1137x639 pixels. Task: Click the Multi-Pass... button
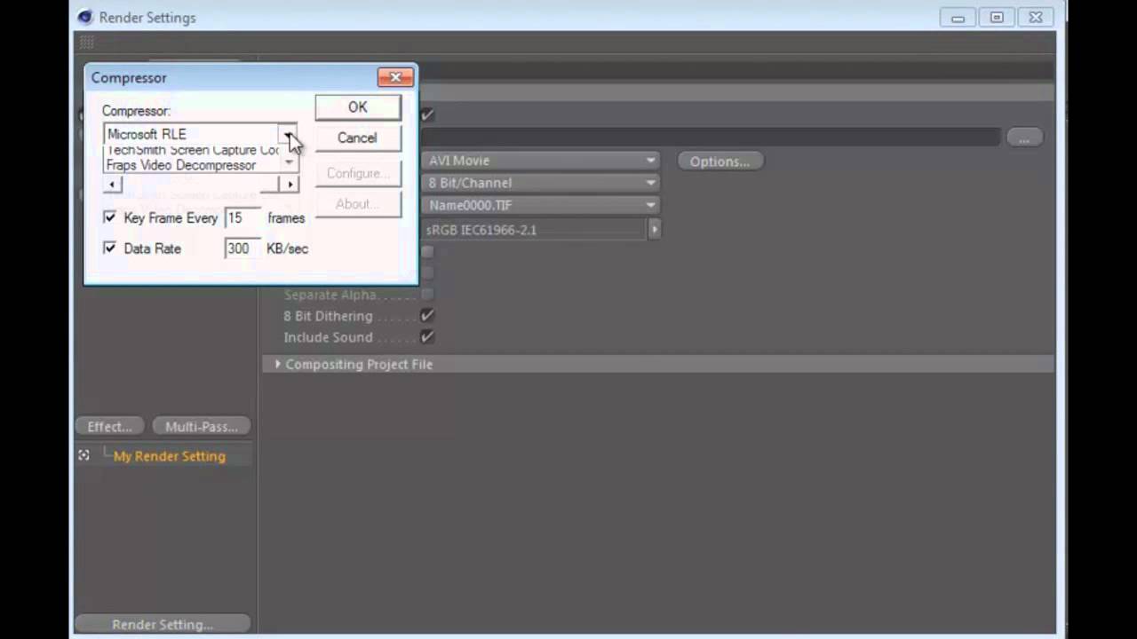point(201,427)
